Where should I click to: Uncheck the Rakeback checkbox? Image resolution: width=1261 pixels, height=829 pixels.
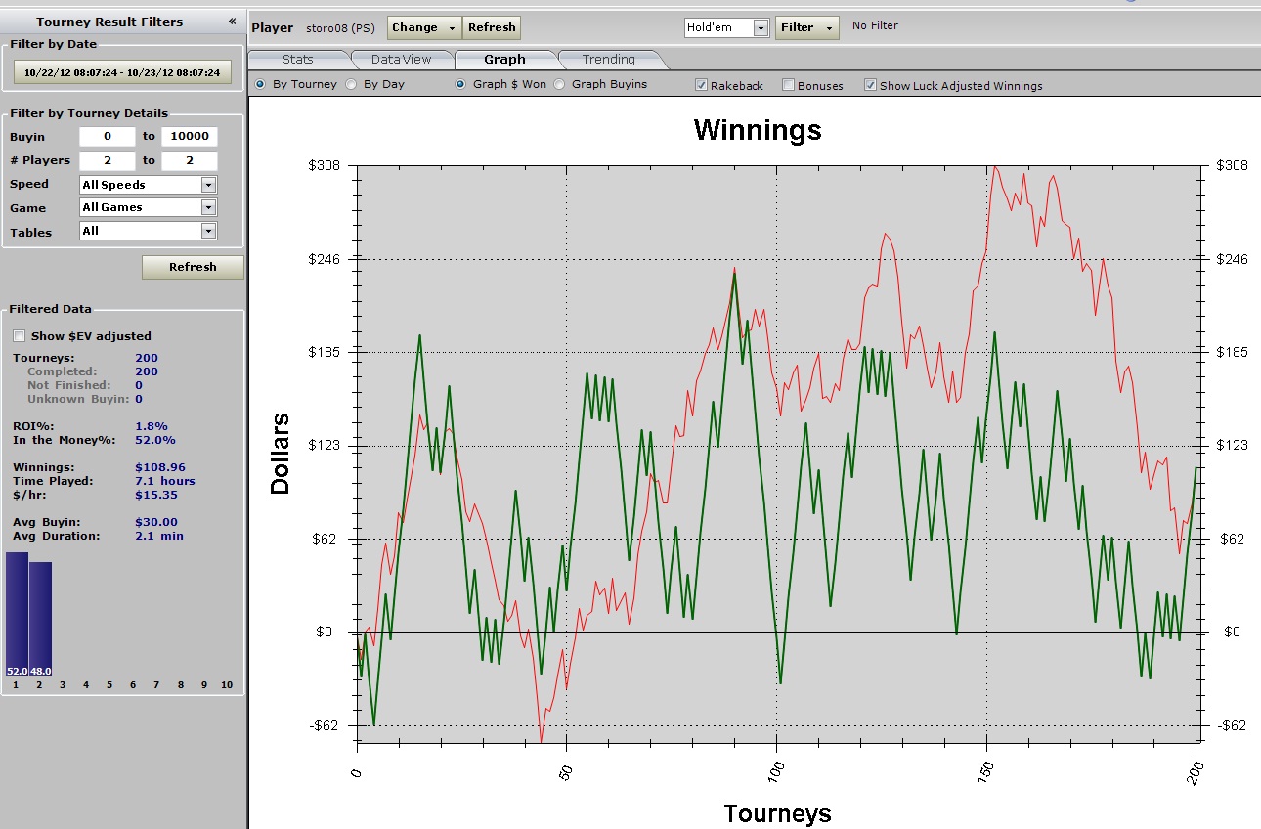701,86
